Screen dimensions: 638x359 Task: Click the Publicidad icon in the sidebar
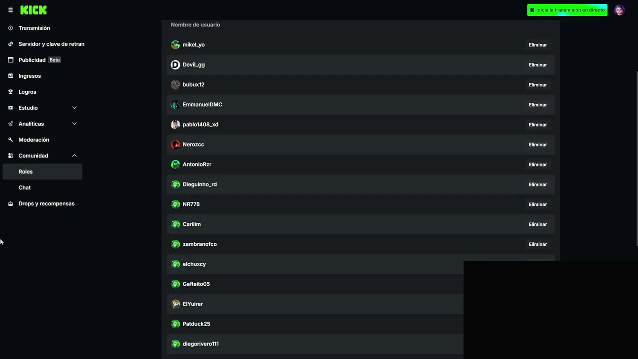[x=10, y=60]
